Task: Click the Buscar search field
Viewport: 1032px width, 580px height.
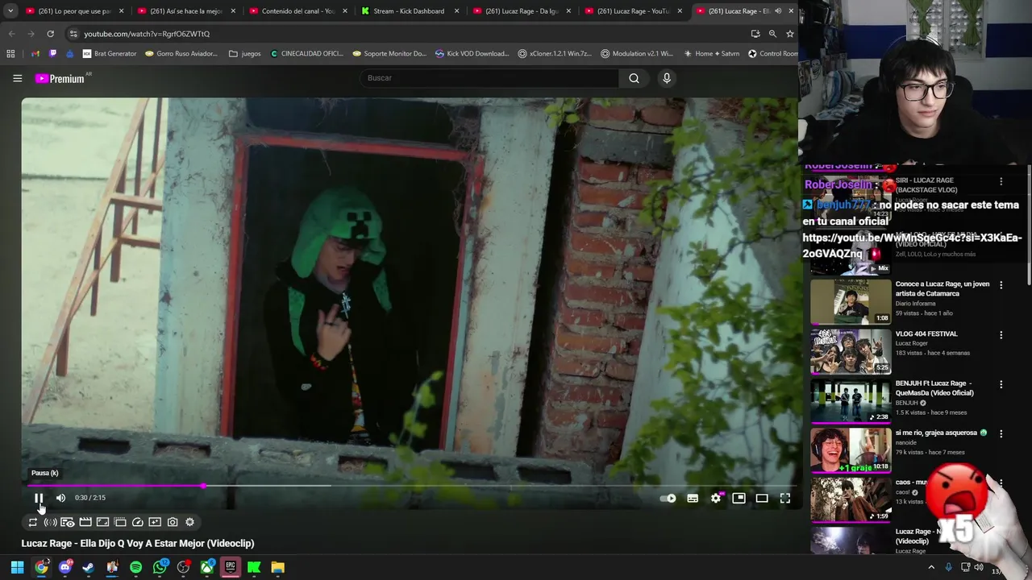Action: click(x=489, y=78)
